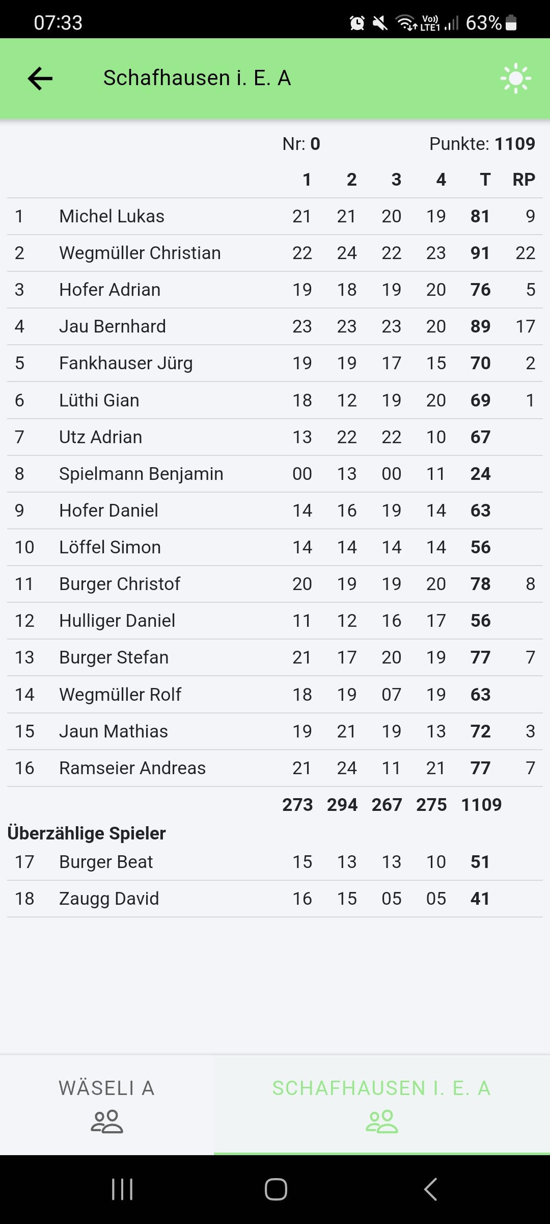Open Spielmann Benjamin's row
The height and width of the screenshot is (1224, 550).
(141, 474)
